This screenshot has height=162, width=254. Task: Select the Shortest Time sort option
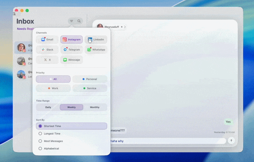(x=72, y=126)
